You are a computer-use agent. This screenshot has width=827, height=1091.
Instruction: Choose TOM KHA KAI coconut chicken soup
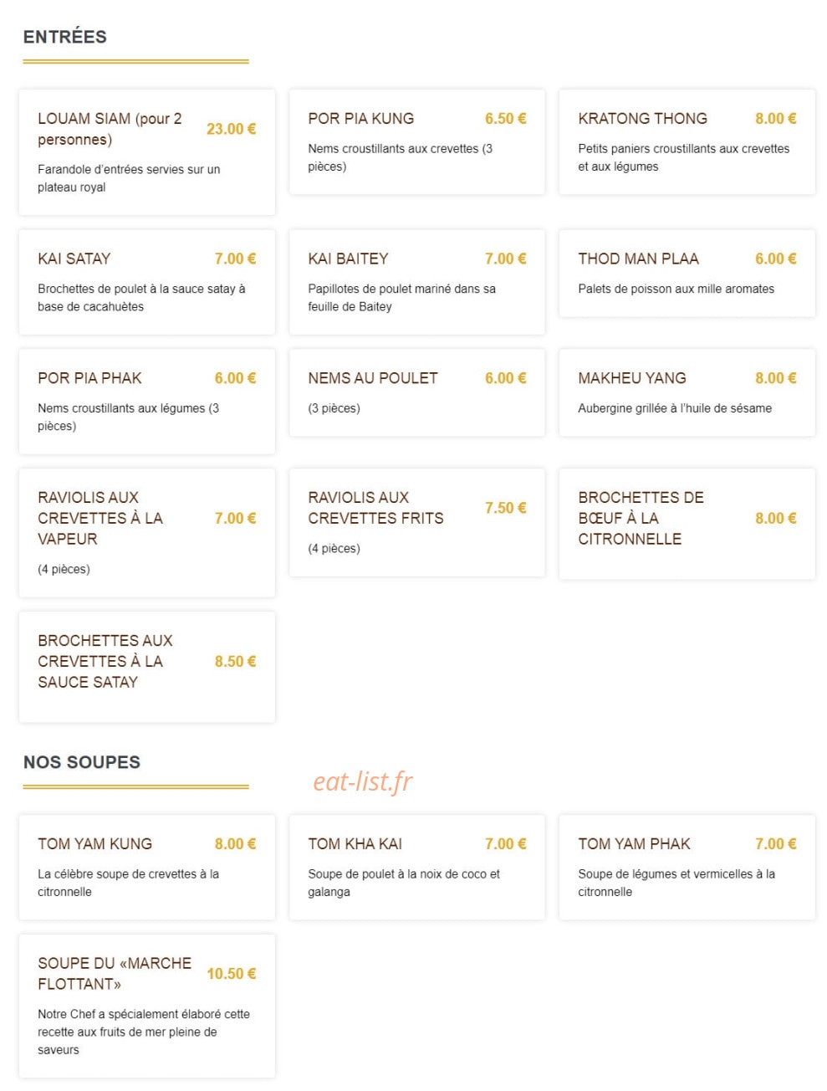[x=417, y=868]
